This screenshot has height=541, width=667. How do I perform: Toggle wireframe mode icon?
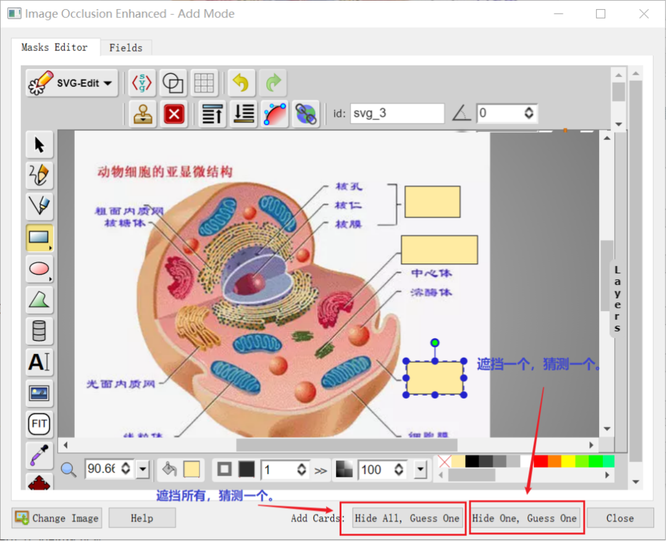point(173,83)
